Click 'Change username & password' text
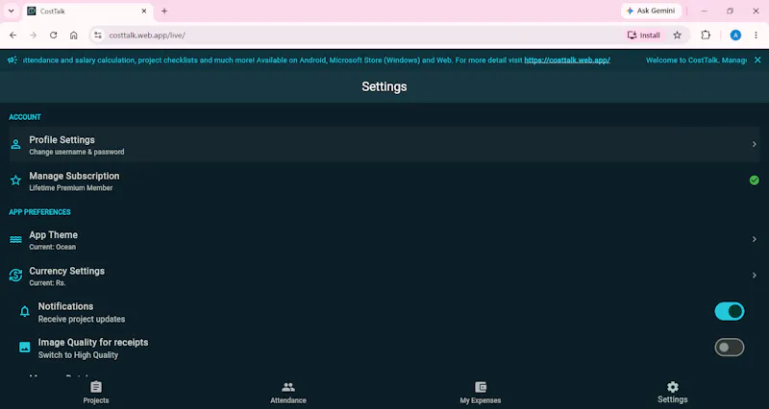This screenshot has height=409, width=769. 77,152
